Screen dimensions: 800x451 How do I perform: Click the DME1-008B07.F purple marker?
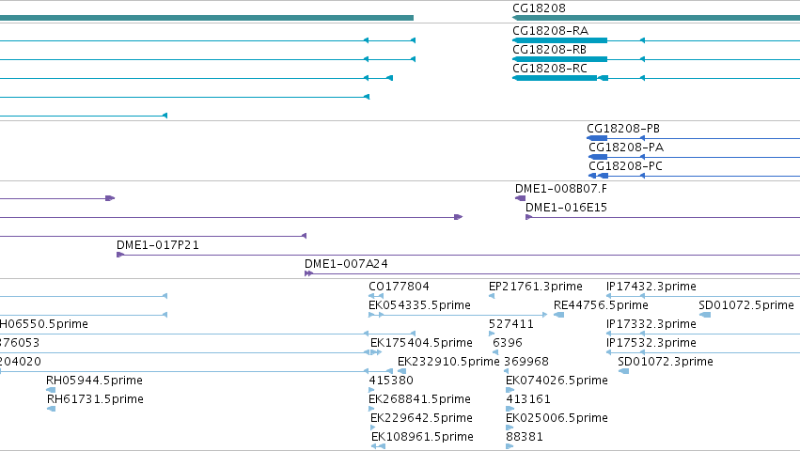[521, 198]
